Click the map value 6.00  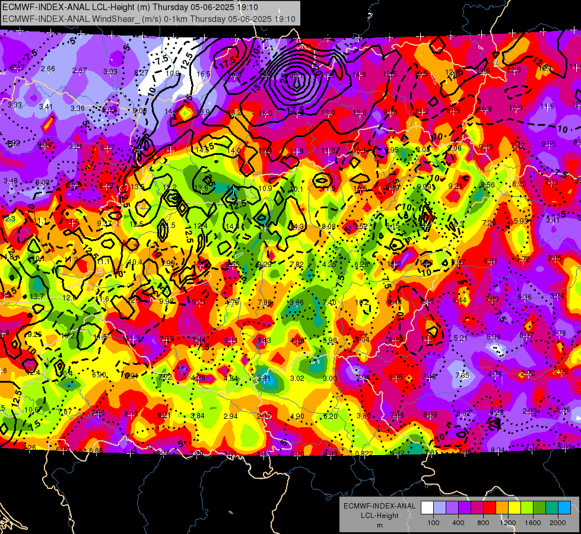click(519, 183)
